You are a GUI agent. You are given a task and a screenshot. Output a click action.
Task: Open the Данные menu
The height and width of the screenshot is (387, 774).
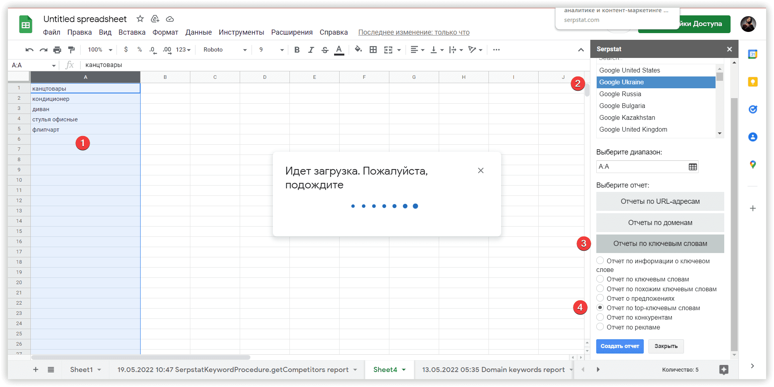coord(199,32)
